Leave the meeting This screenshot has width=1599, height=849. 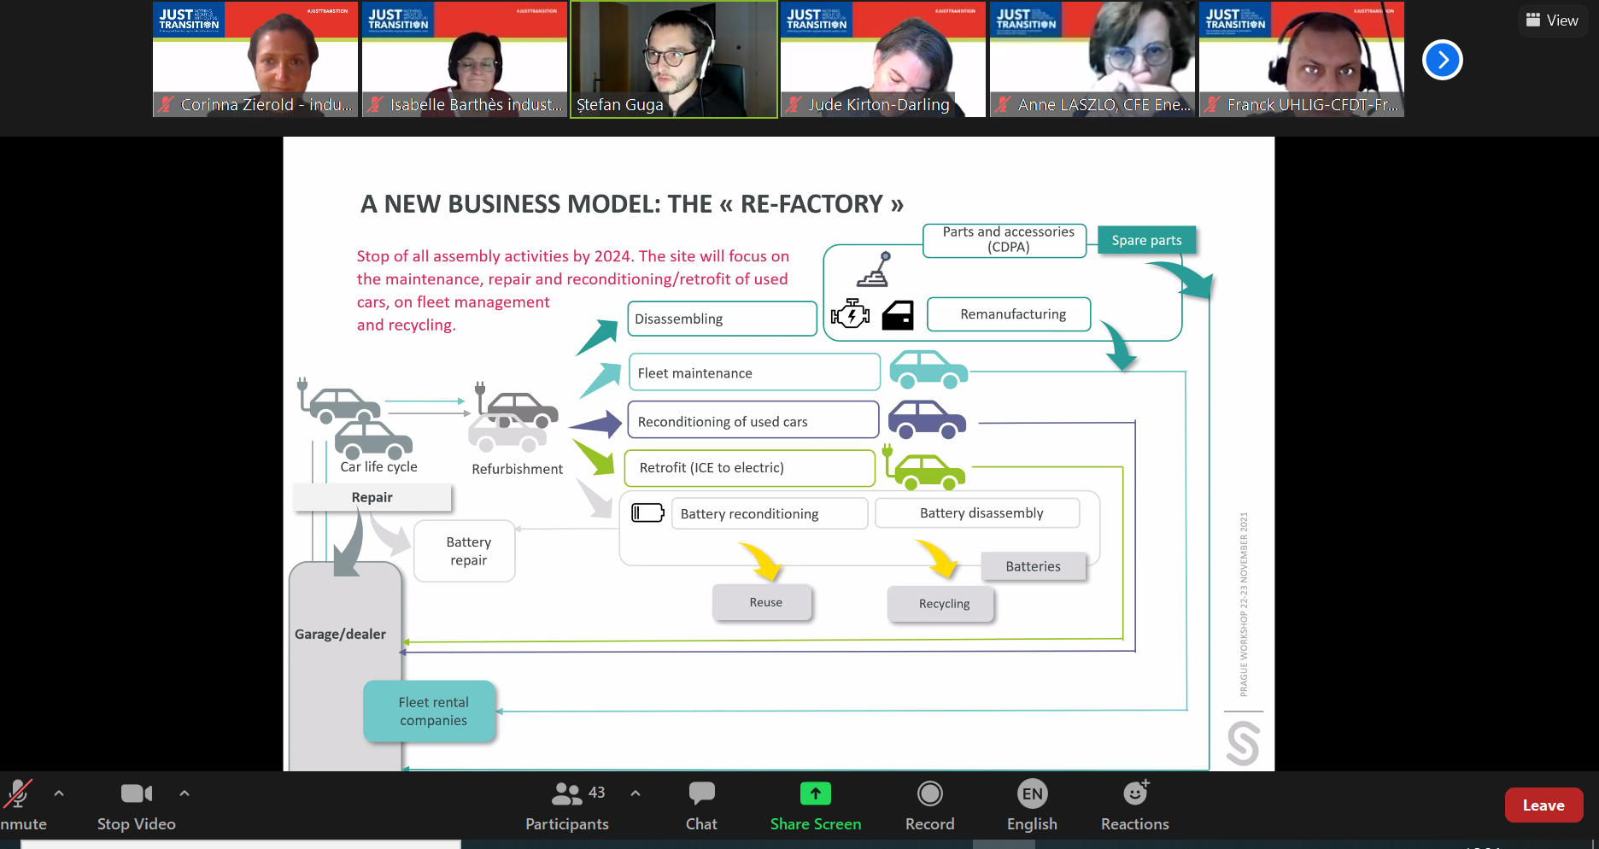[x=1543, y=805]
